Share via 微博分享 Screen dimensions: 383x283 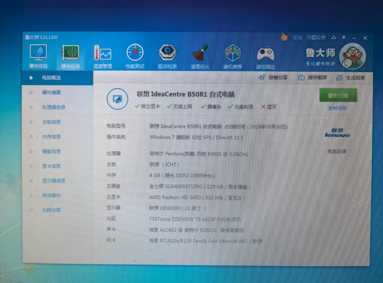point(272,78)
